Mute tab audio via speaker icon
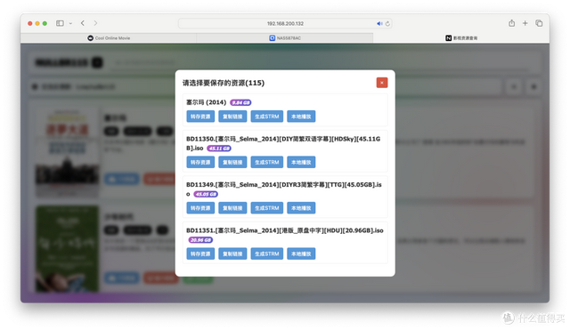This screenshot has width=570, height=330. 379,24
